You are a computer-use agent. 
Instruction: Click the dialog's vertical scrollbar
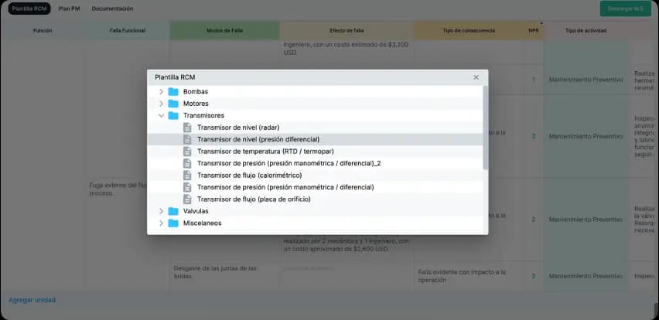click(x=485, y=128)
